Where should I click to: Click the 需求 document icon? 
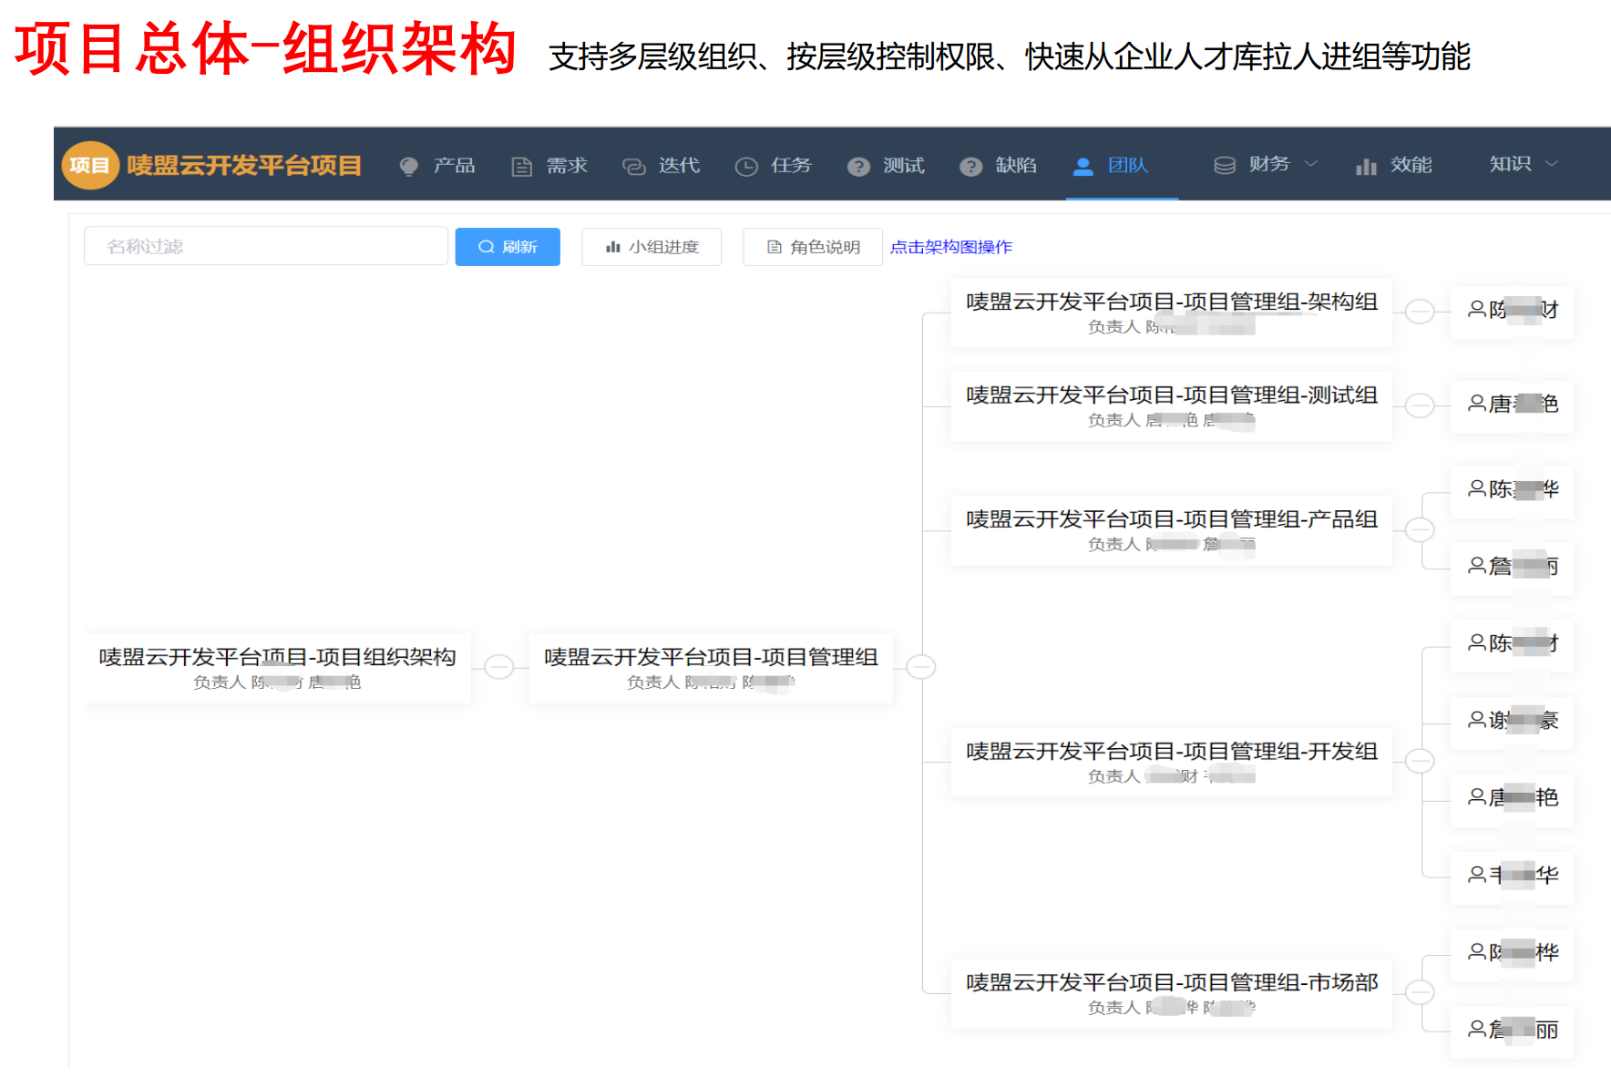521,166
